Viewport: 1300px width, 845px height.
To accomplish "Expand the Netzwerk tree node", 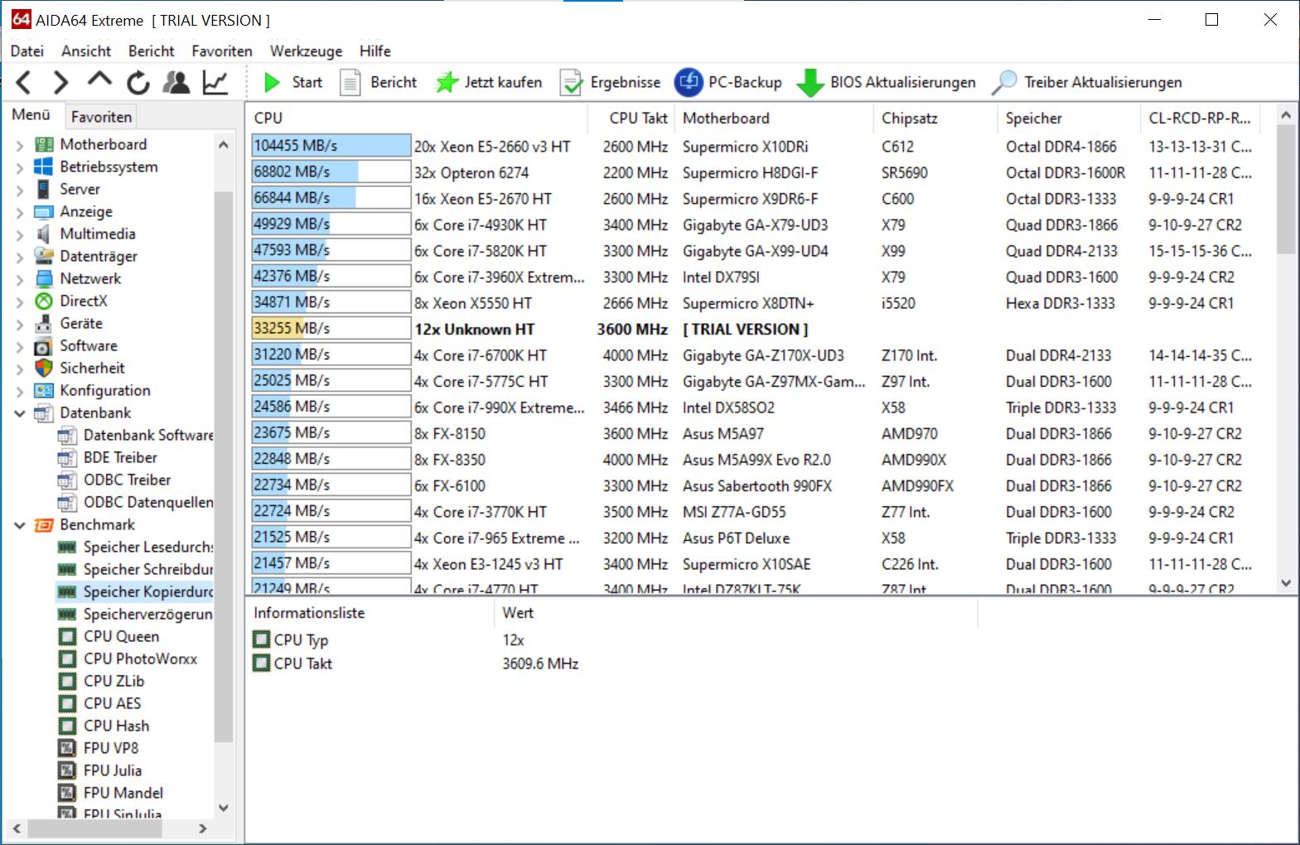I will pos(19,279).
